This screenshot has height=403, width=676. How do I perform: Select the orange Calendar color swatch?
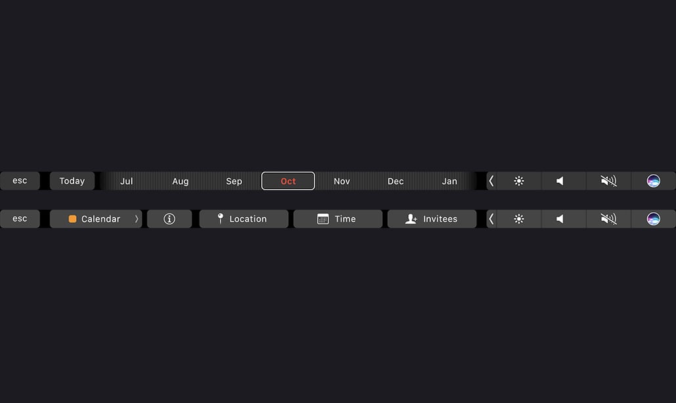(x=72, y=219)
